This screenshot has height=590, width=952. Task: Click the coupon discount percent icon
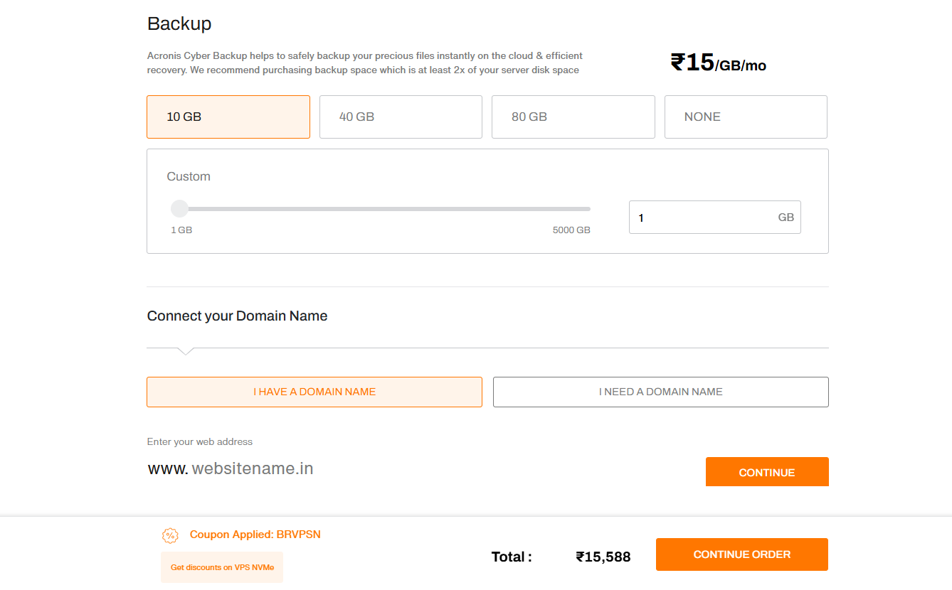(x=170, y=535)
